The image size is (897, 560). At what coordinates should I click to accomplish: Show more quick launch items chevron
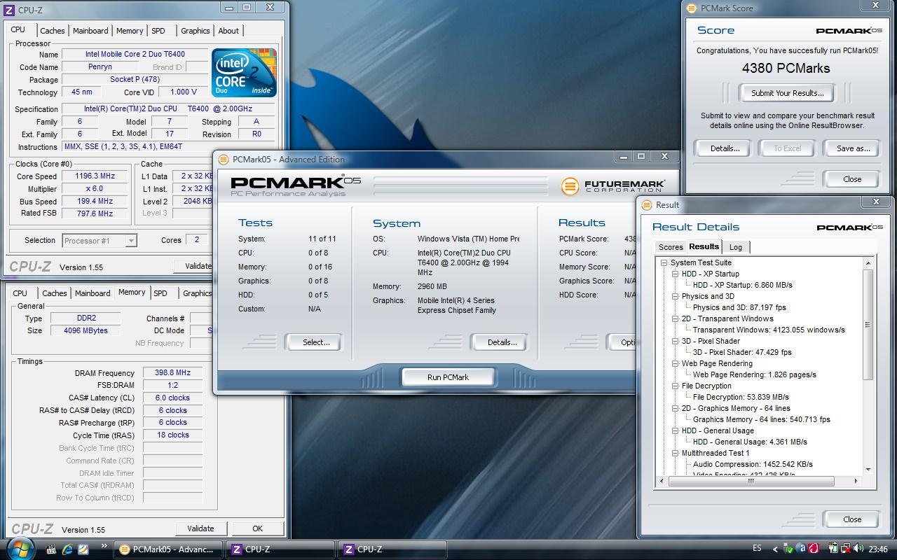point(104,546)
